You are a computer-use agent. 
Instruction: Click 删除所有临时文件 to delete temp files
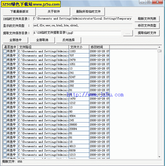click(88, 12)
